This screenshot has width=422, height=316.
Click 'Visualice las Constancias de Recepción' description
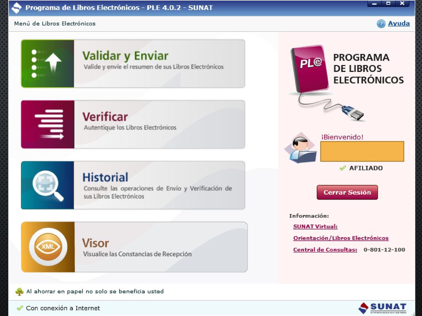point(137,254)
